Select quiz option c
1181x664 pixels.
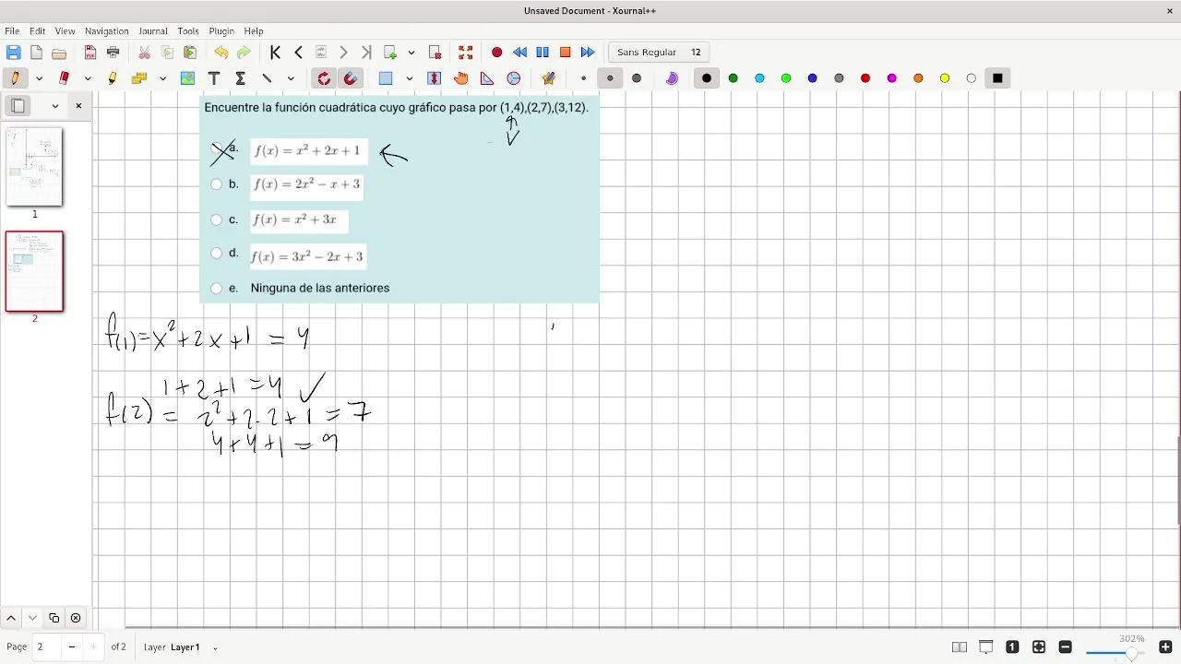click(x=217, y=219)
